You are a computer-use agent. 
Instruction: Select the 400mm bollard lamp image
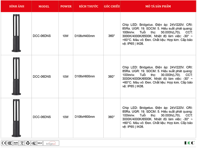(16, 34)
